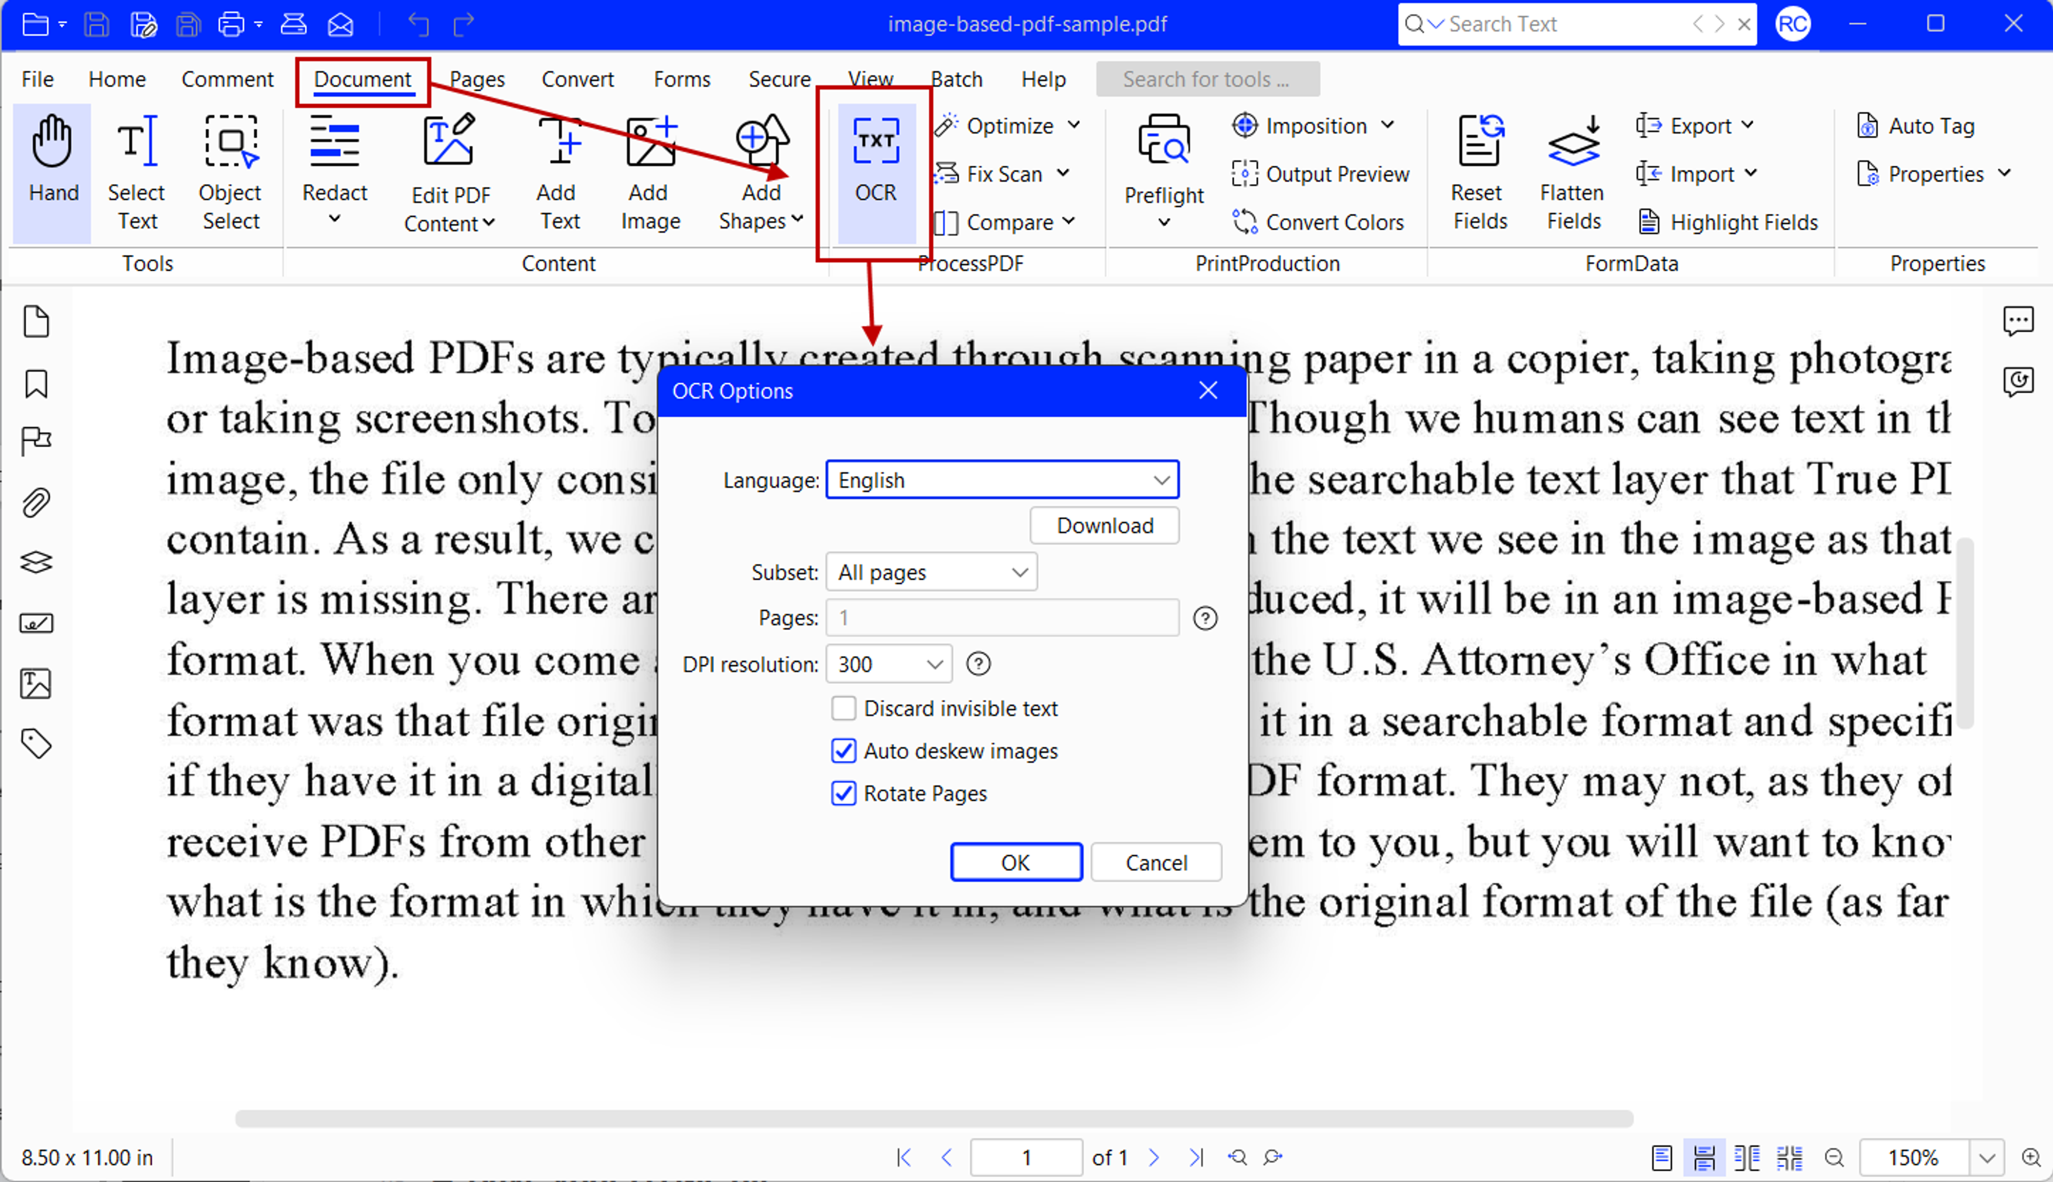Show help for DPI resolution
Viewport: 2053px width, 1182px height.
[x=978, y=664]
